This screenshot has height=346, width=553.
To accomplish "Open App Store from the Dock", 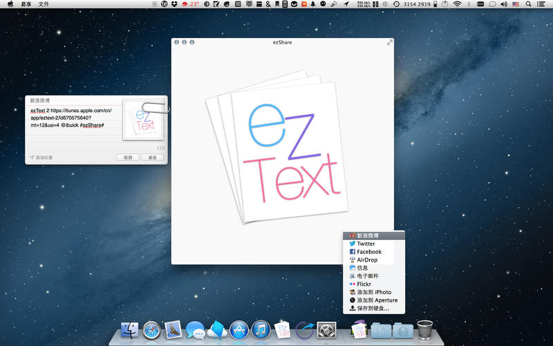I will (238, 330).
